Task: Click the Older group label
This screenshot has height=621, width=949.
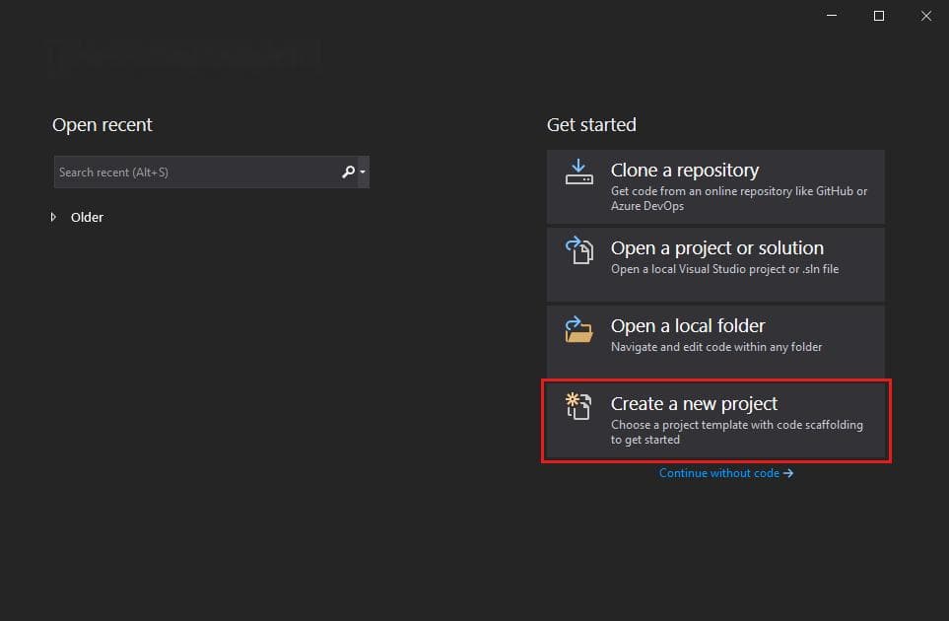Action: point(87,217)
